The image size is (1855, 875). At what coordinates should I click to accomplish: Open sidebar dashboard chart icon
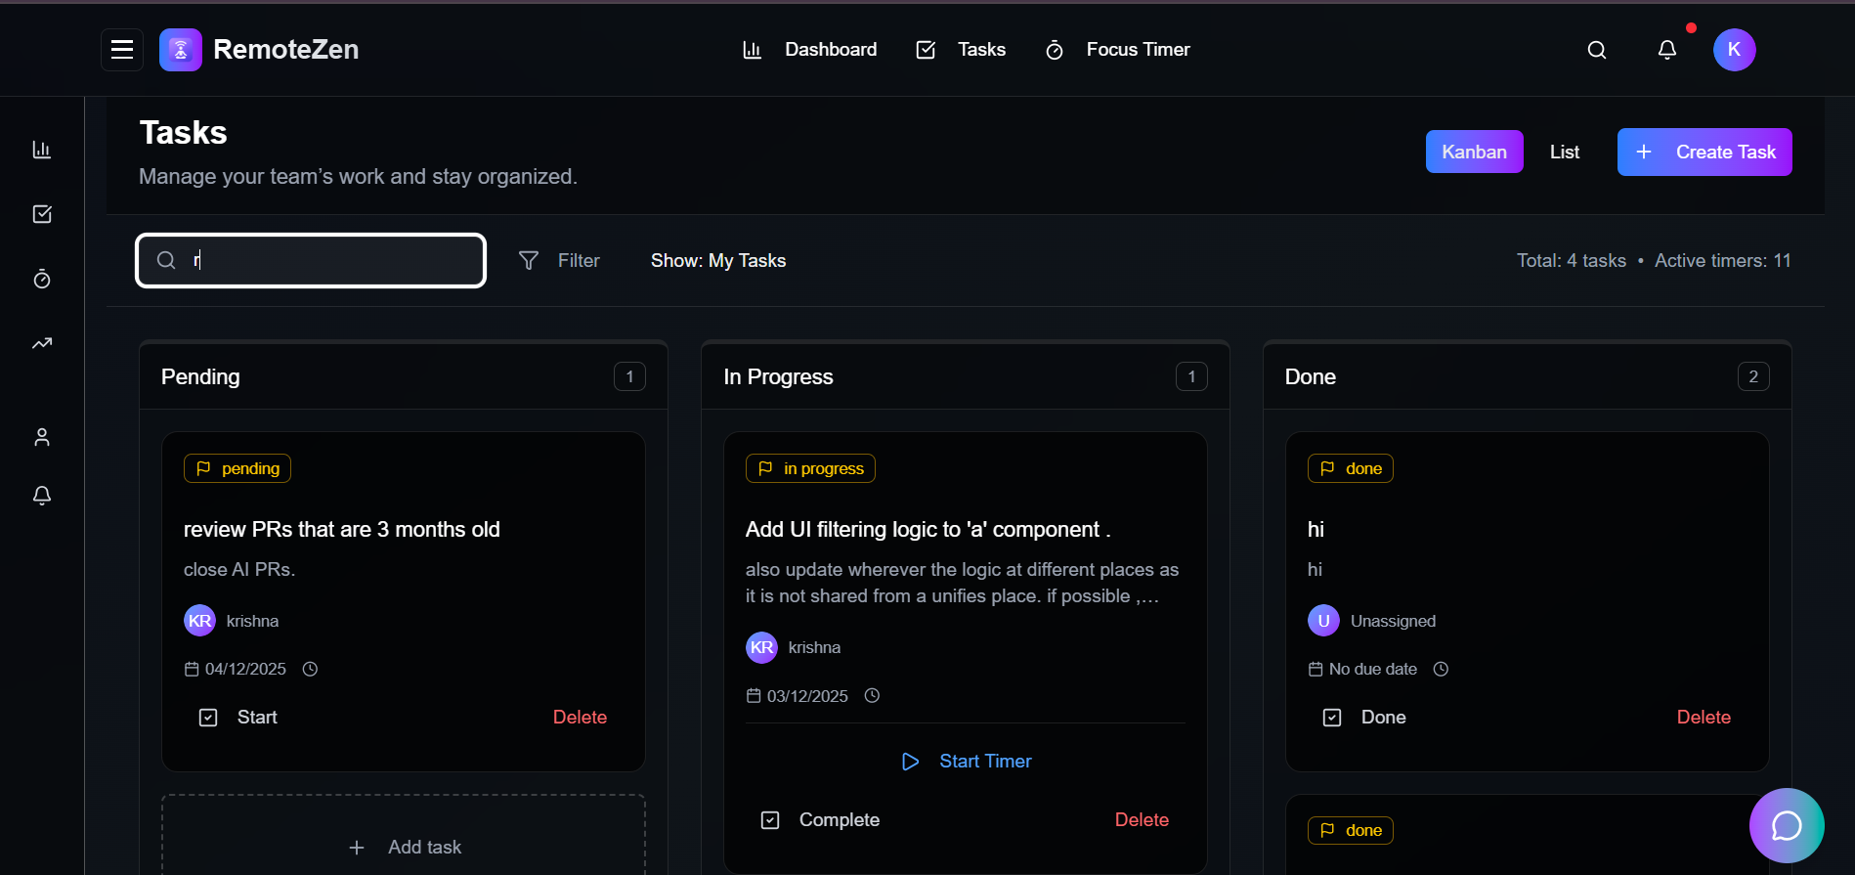42,150
